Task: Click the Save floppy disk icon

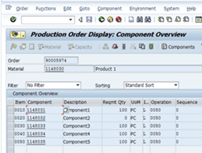Action: 89,20
